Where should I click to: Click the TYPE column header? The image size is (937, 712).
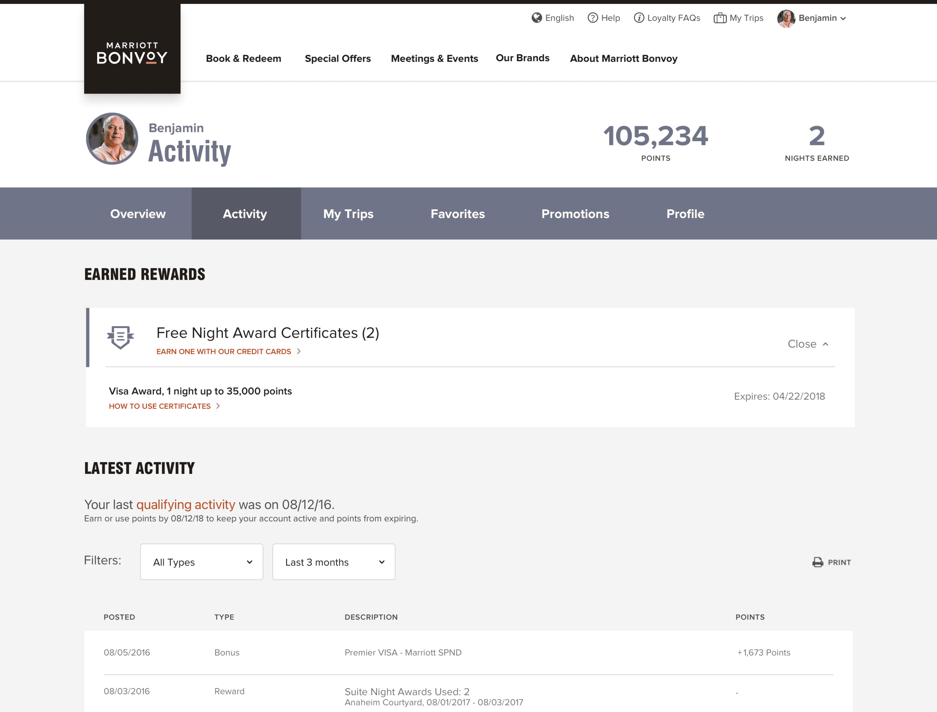(x=224, y=617)
